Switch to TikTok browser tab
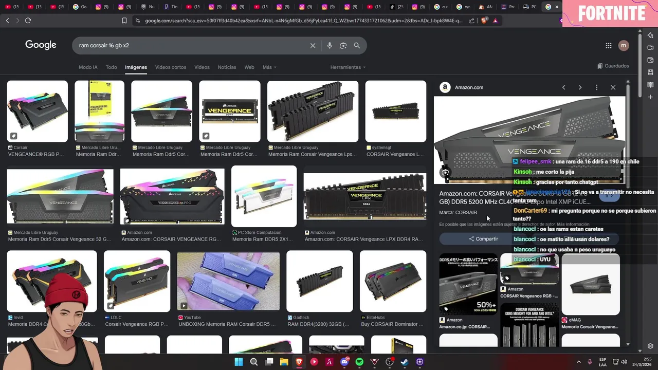658x370 pixels. pos(397,7)
